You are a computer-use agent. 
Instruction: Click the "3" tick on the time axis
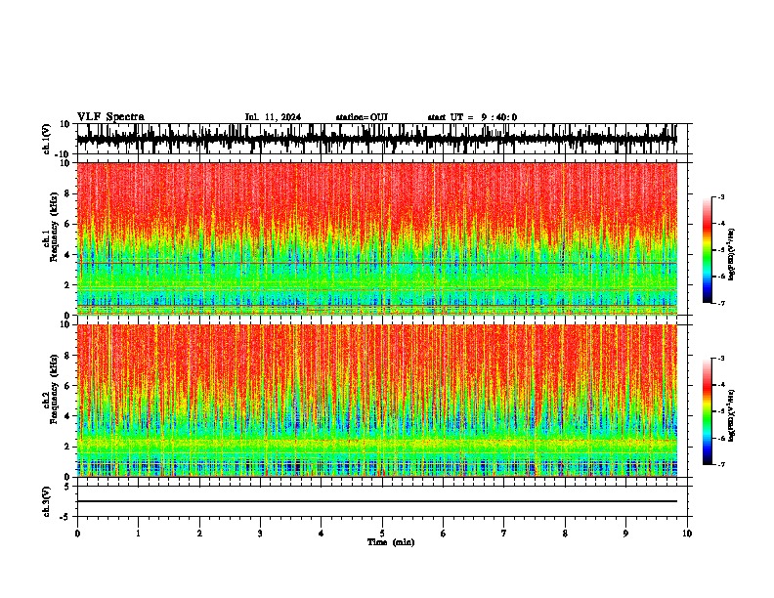coord(260,534)
